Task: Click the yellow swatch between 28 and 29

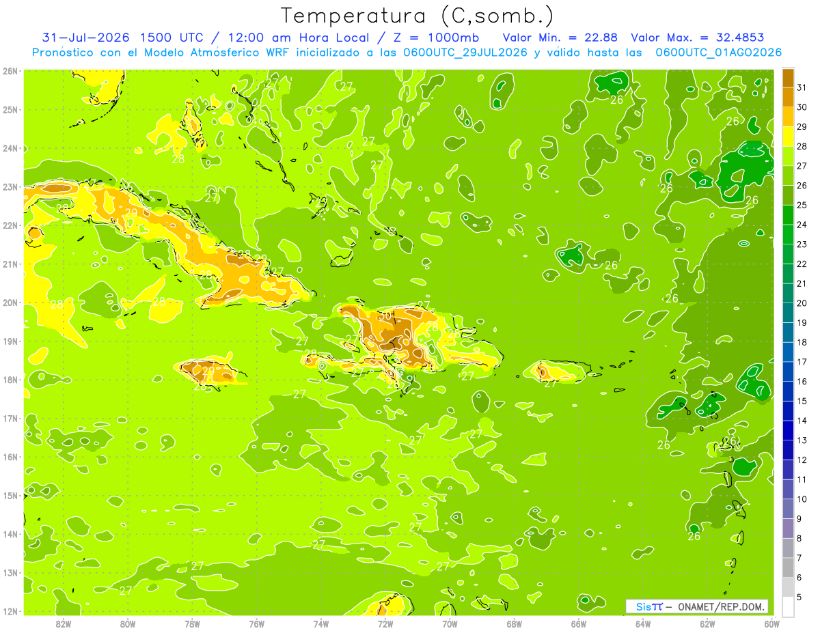Action: tap(788, 137)
